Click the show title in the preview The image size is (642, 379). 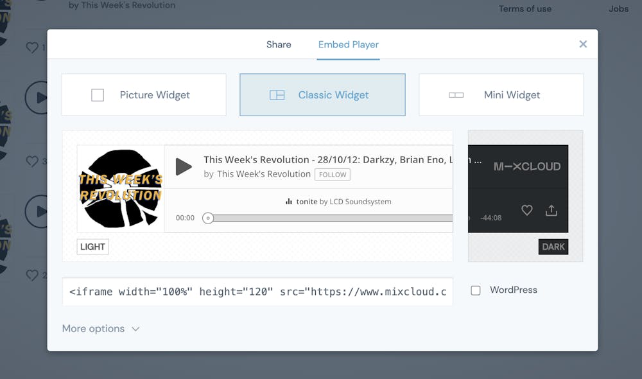(x=328, y=160)
